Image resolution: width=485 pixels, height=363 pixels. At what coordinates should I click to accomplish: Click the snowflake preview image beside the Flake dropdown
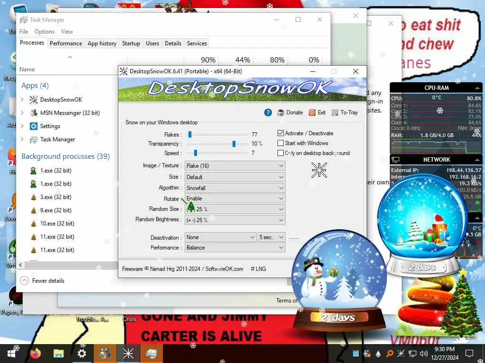[319, 170]
